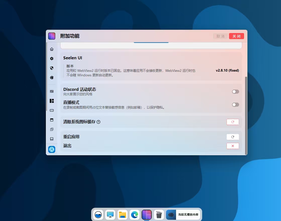Enable Discord 活动状态 toggle
281x221 pixels.
click(x=236, y=92)
